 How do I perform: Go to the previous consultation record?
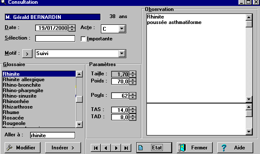pyautogui.click(x=106, y=148)
